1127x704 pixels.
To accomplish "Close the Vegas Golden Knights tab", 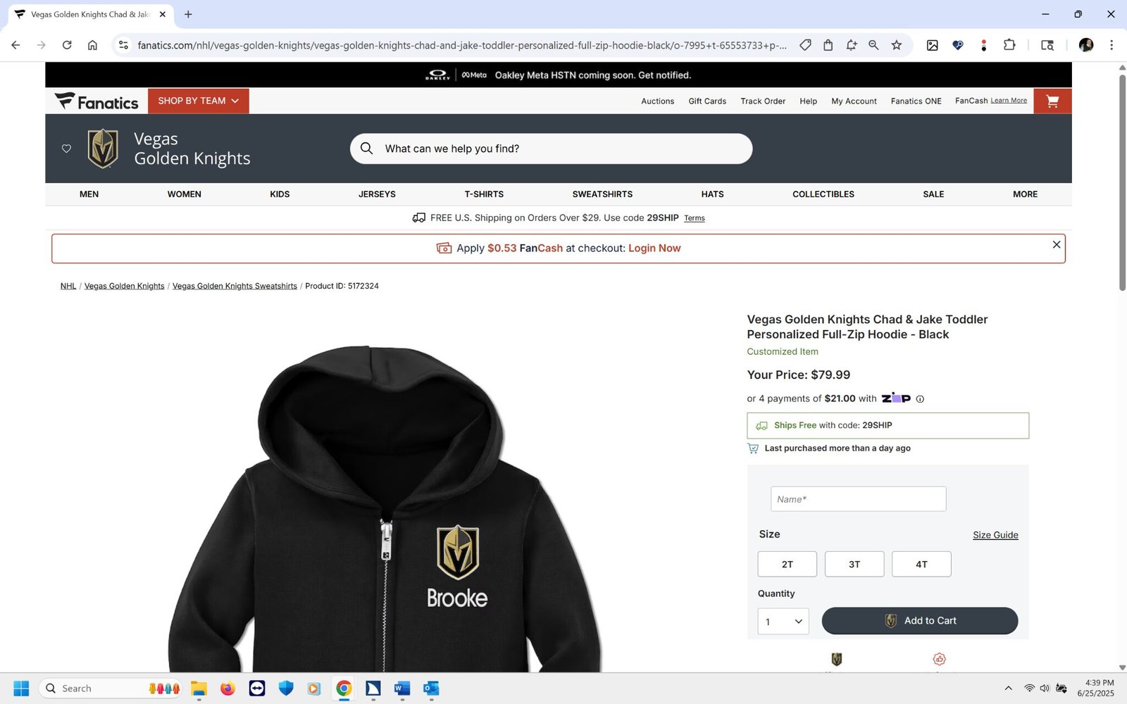I will click(x=163, y=14).
